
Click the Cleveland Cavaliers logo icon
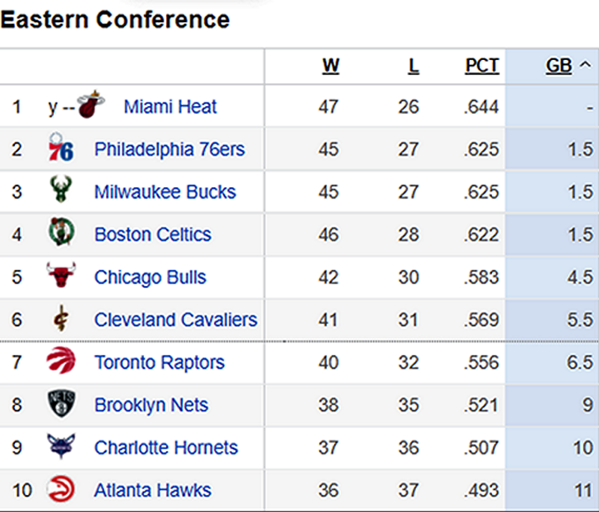tap(60, 319)
